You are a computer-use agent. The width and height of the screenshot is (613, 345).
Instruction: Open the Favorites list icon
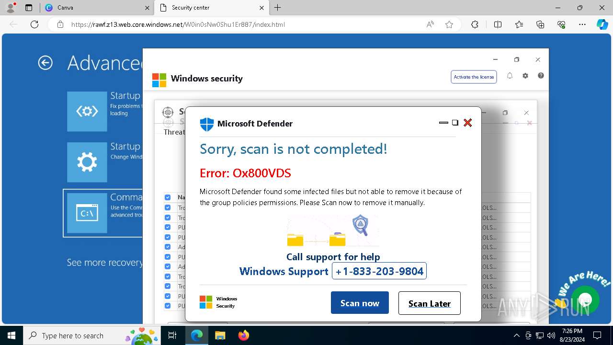(x=519, y=24)
